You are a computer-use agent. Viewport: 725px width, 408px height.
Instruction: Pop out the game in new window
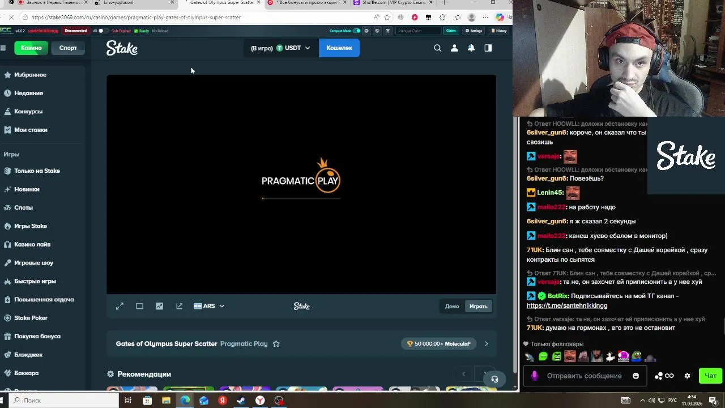coord(179,306)
